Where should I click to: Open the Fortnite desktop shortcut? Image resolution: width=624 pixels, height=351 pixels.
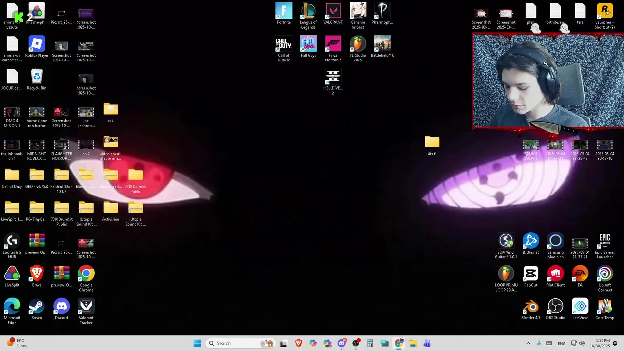(284, 14)
